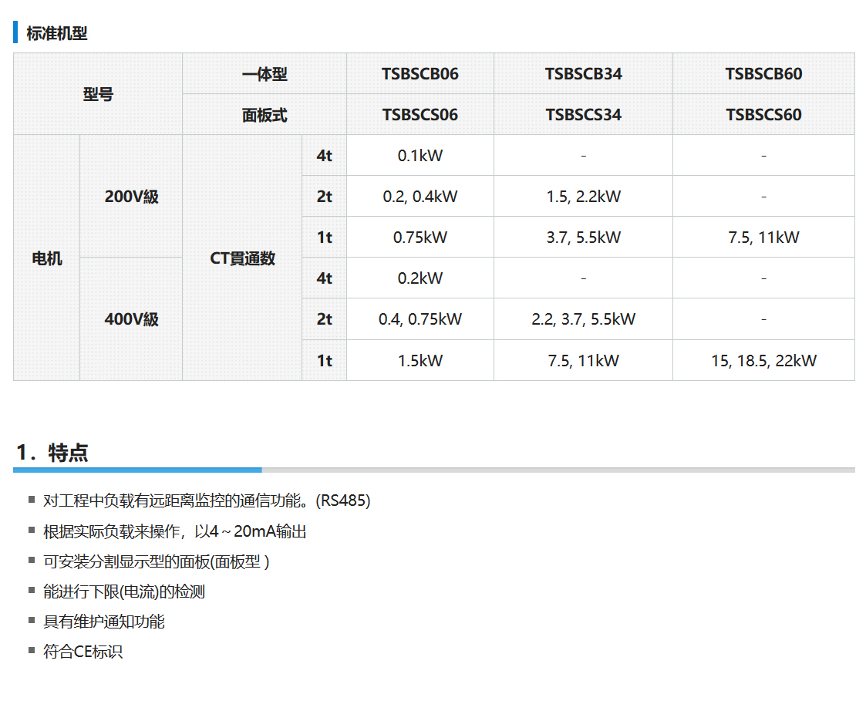
Task: Select the 0.75kW value cell
Action: 420,237
